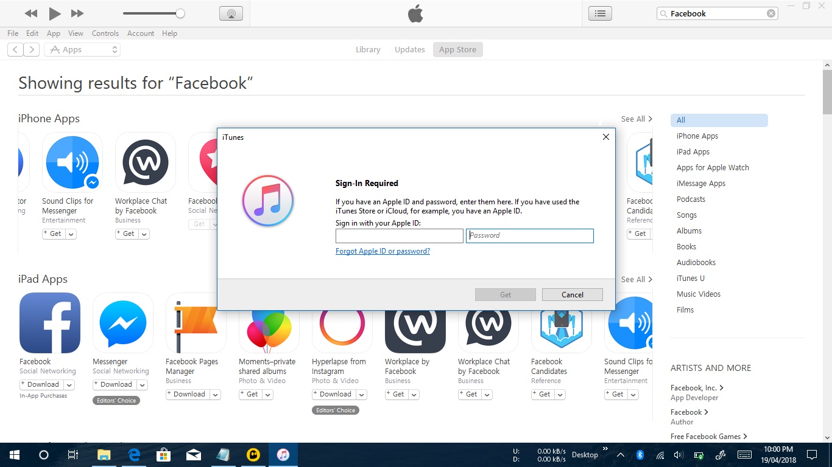Click Cancel in the sign-in dialog
Viewport: 832px width, 467px height.
click(573, 294)
